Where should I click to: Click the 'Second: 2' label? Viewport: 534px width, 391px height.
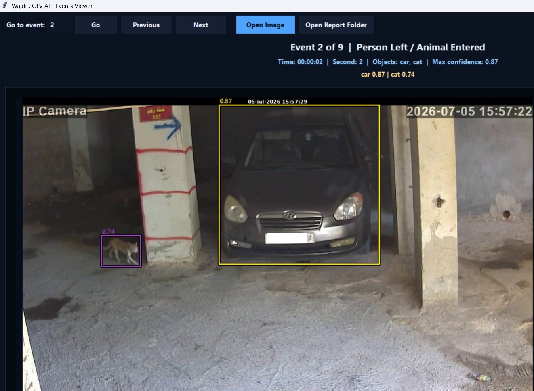(x=347, y=62)
